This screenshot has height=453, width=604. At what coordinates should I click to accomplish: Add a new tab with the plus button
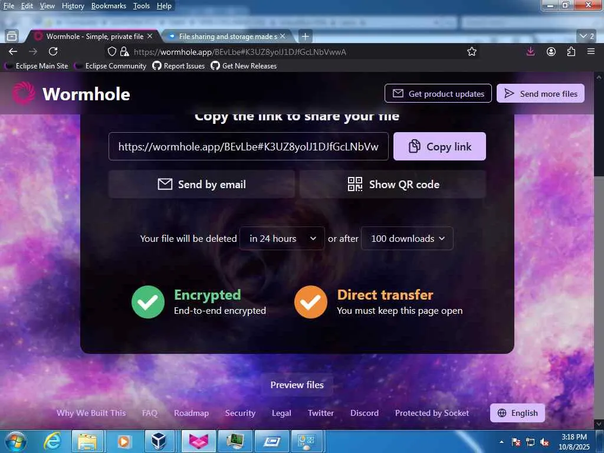click(306, 36)
